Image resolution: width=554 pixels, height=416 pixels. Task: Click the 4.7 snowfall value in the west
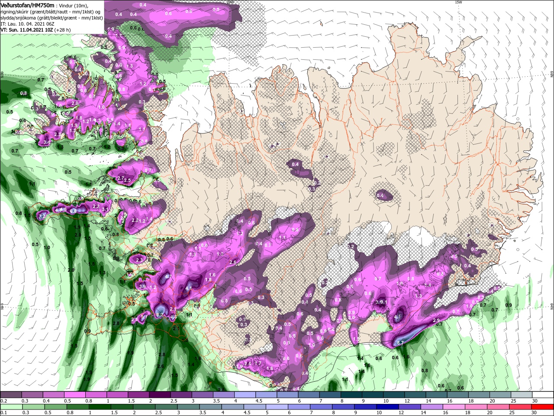[x=168, y=276]
